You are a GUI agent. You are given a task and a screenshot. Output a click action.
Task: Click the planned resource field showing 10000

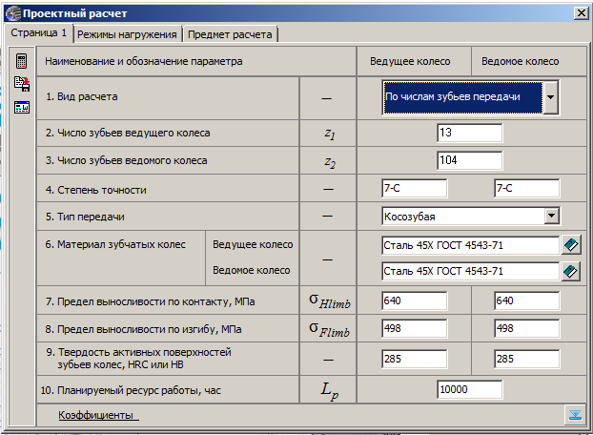click(x=469, y=389)
